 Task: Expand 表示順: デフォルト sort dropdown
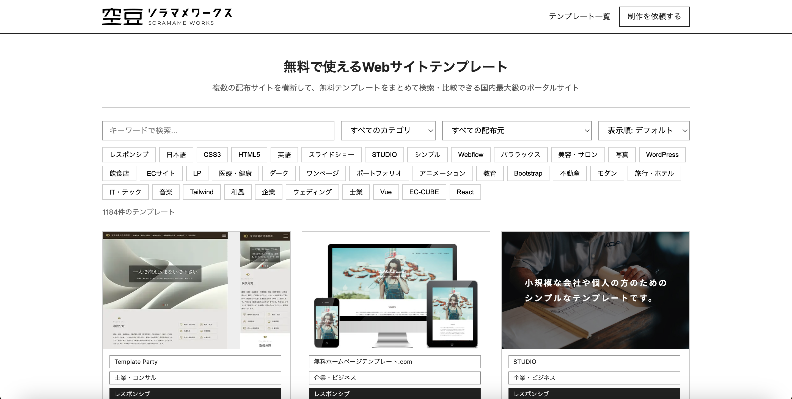643,131
